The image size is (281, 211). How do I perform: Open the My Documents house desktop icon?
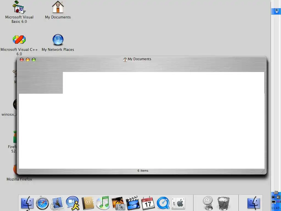58,7
